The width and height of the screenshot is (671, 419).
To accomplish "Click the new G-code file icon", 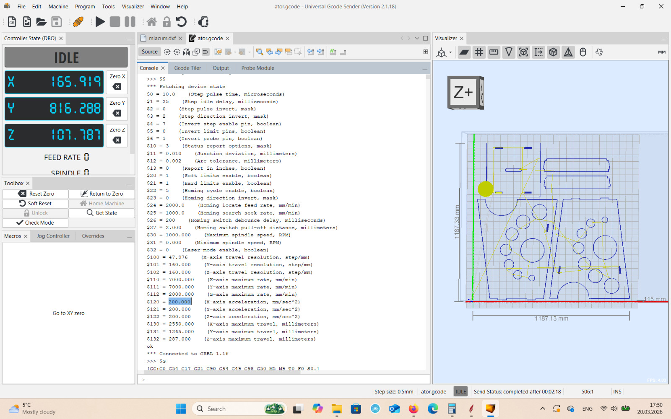I will point(12,21).
